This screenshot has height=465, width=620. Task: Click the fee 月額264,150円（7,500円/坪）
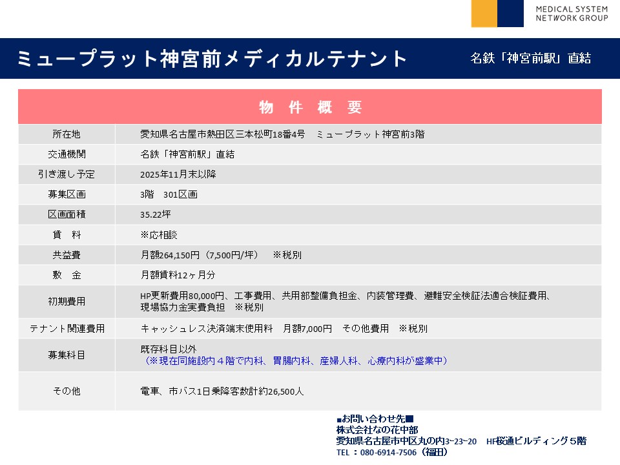(x=200, y=255)
